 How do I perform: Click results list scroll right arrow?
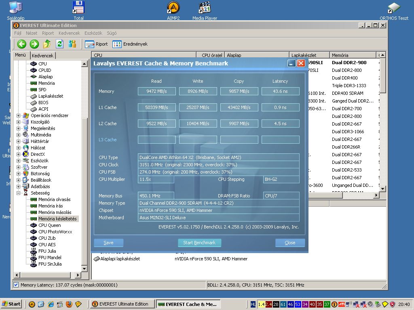click(x=376, y=195)
